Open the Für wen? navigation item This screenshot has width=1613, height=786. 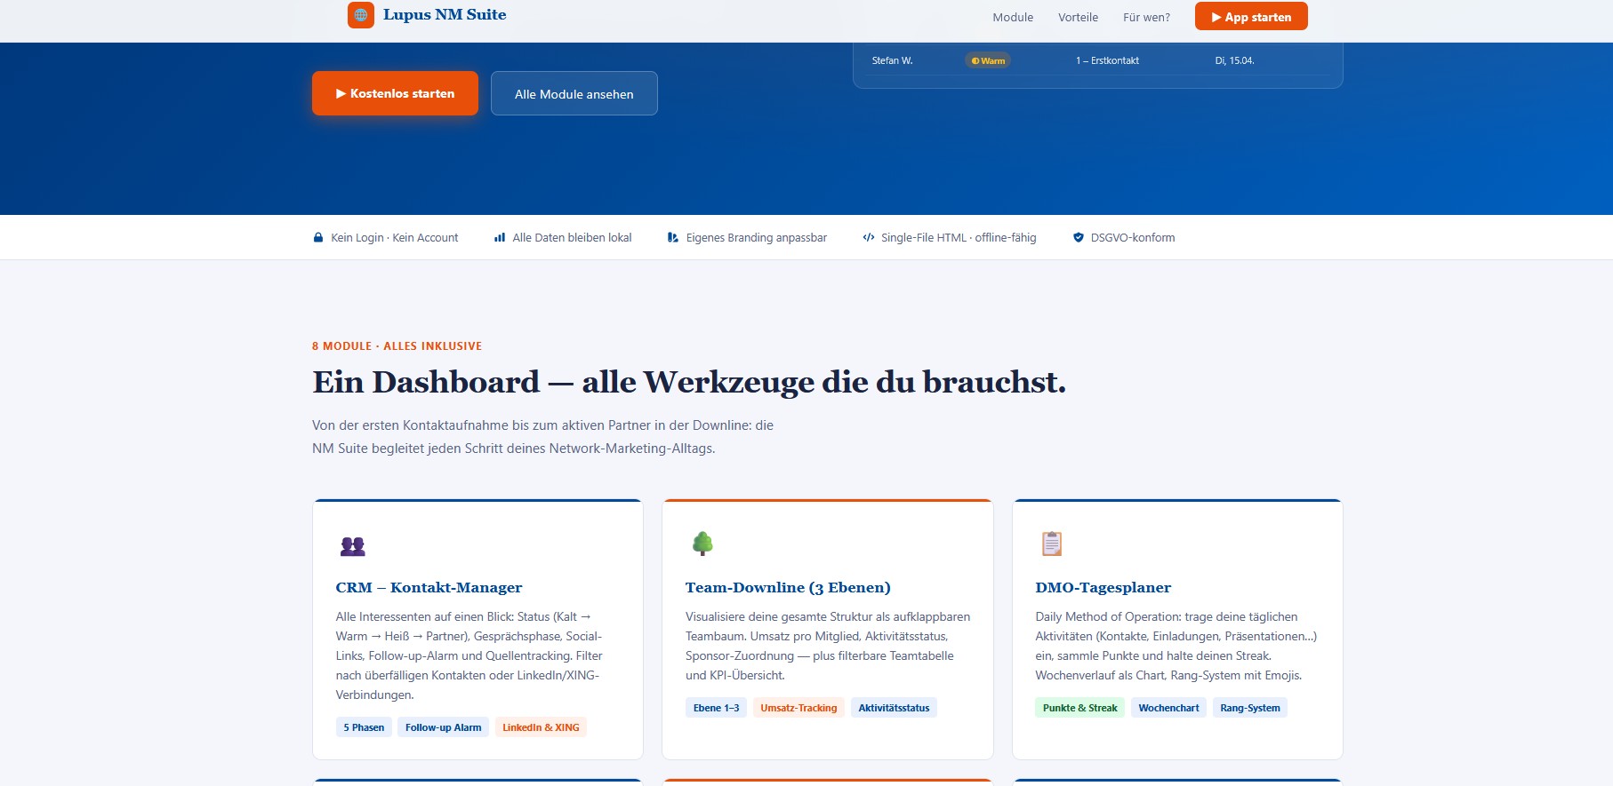click(1146, 17)
